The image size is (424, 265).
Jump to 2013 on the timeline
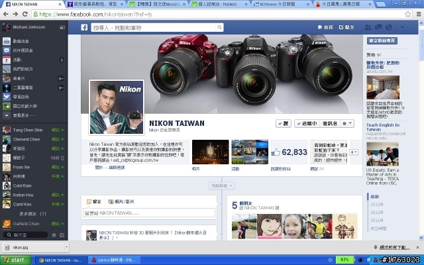pyautogui.click(x=377, y=205)
